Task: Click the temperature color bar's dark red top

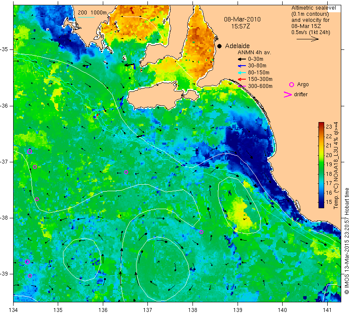Action: click(321, 124)
